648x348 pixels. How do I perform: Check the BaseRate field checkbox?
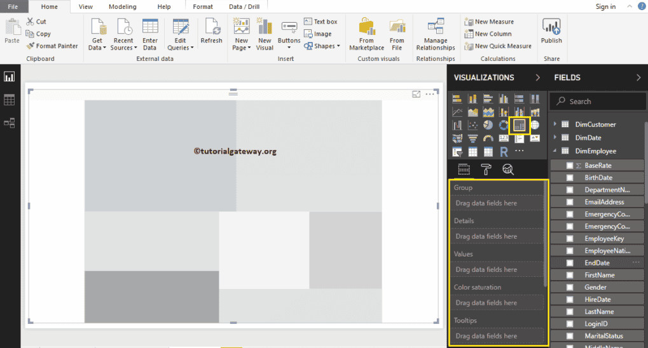pyautogui.click(x=570, y=165)
